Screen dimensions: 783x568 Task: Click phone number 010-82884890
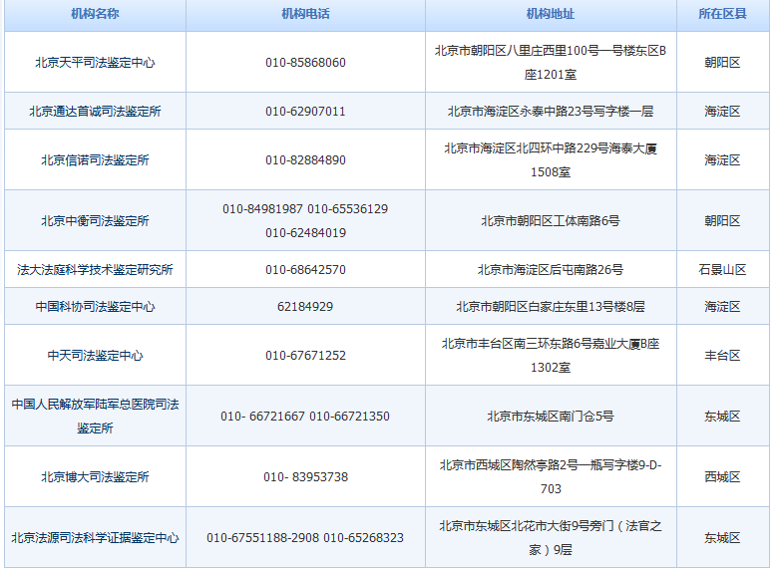coord(305,160)
